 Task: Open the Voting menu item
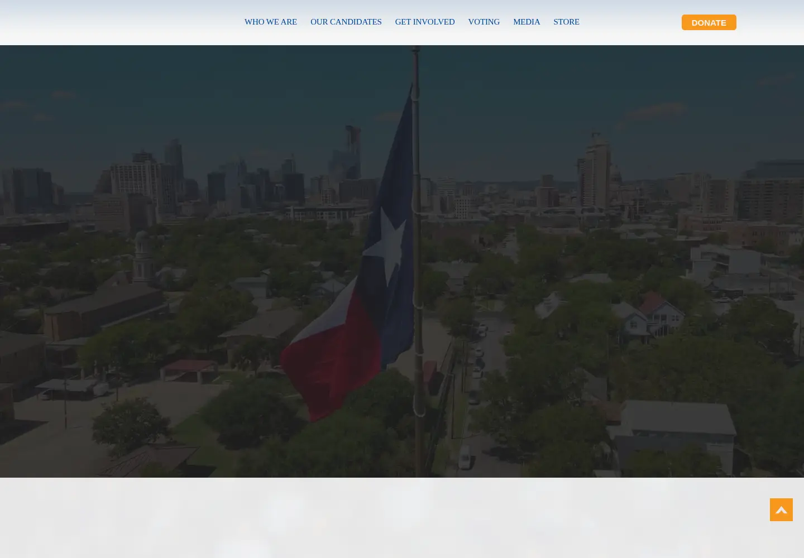[x=484, y=22]
